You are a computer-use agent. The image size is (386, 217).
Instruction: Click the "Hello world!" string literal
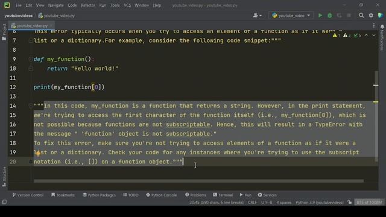coord(95,69)
